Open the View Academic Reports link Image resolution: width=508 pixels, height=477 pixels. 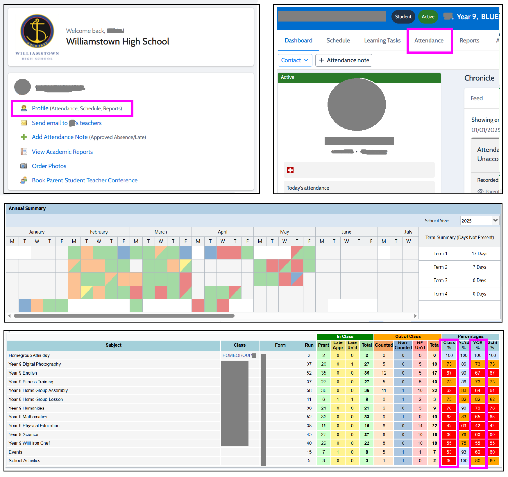coord(62,152)
